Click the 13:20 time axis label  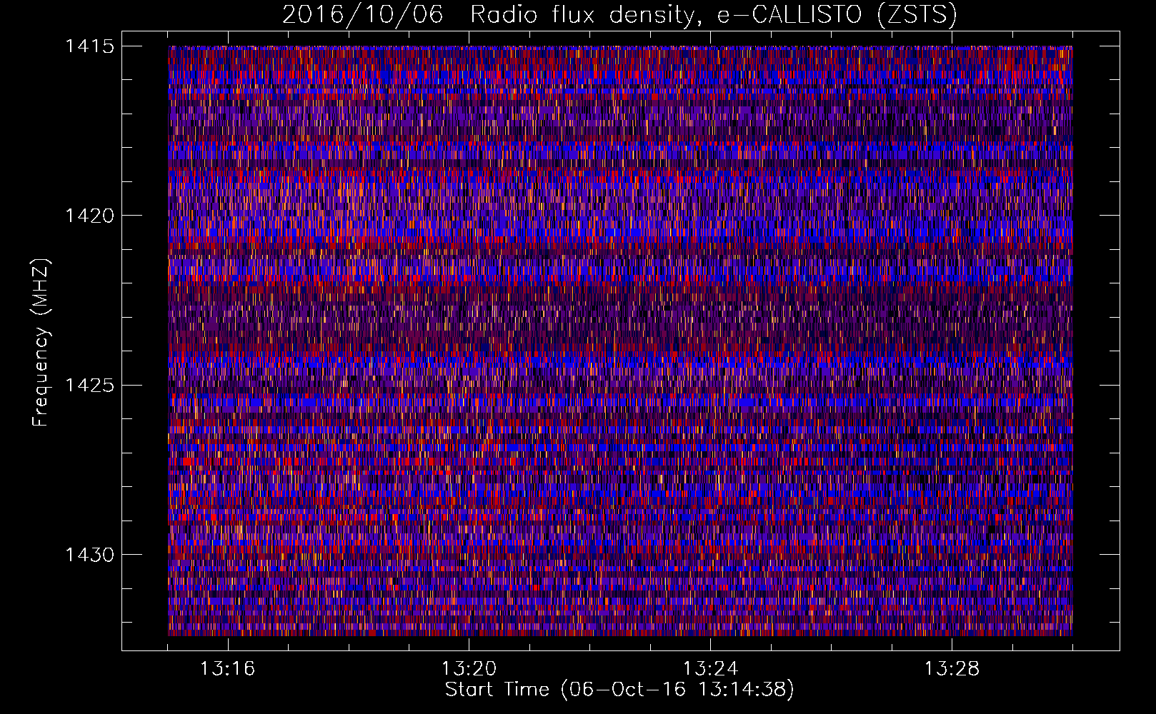point(469,669)
